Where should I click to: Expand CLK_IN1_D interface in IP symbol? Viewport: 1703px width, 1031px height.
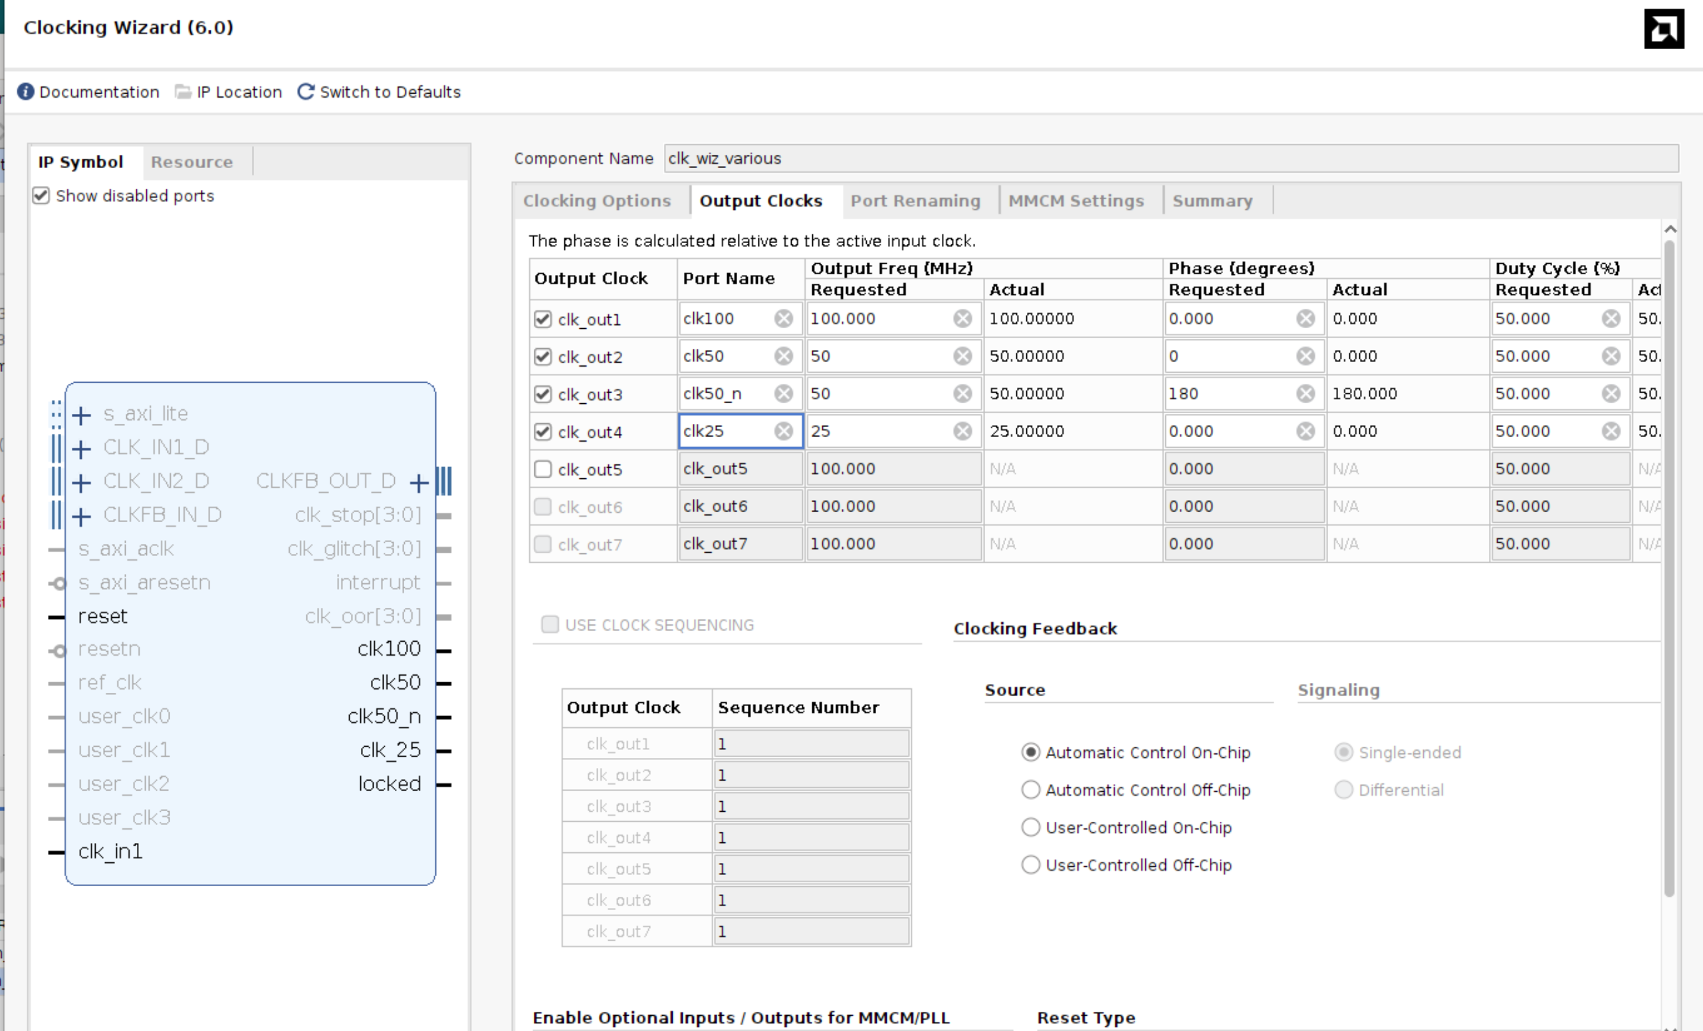point(82,449)
